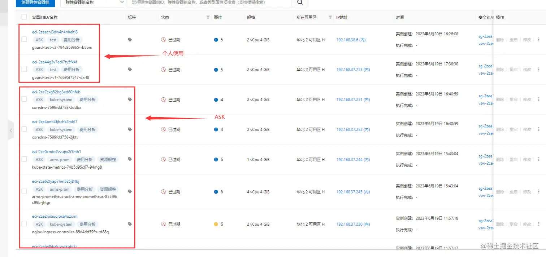Click events info icon for eci-2ze4onti4fjbchk2mbl7

216,129
